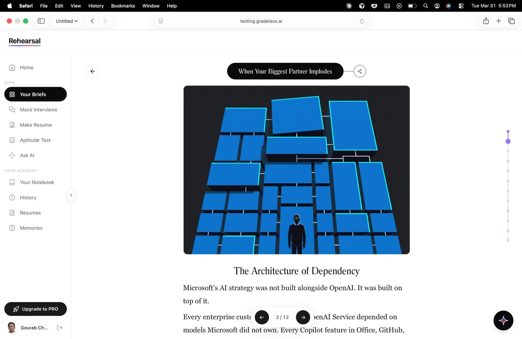Click the back arrow circle above article
This screenshot has width=522, height=339.
point(93,71)
